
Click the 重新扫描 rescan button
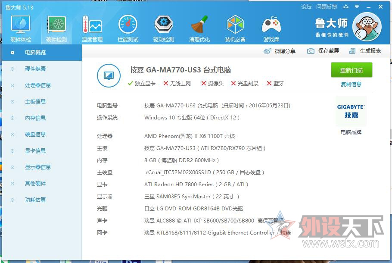pyautogui.click(x=352, y=70)
